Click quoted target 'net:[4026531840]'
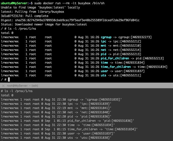This screenshot has height=141, width=173. [x=95, y=112]
